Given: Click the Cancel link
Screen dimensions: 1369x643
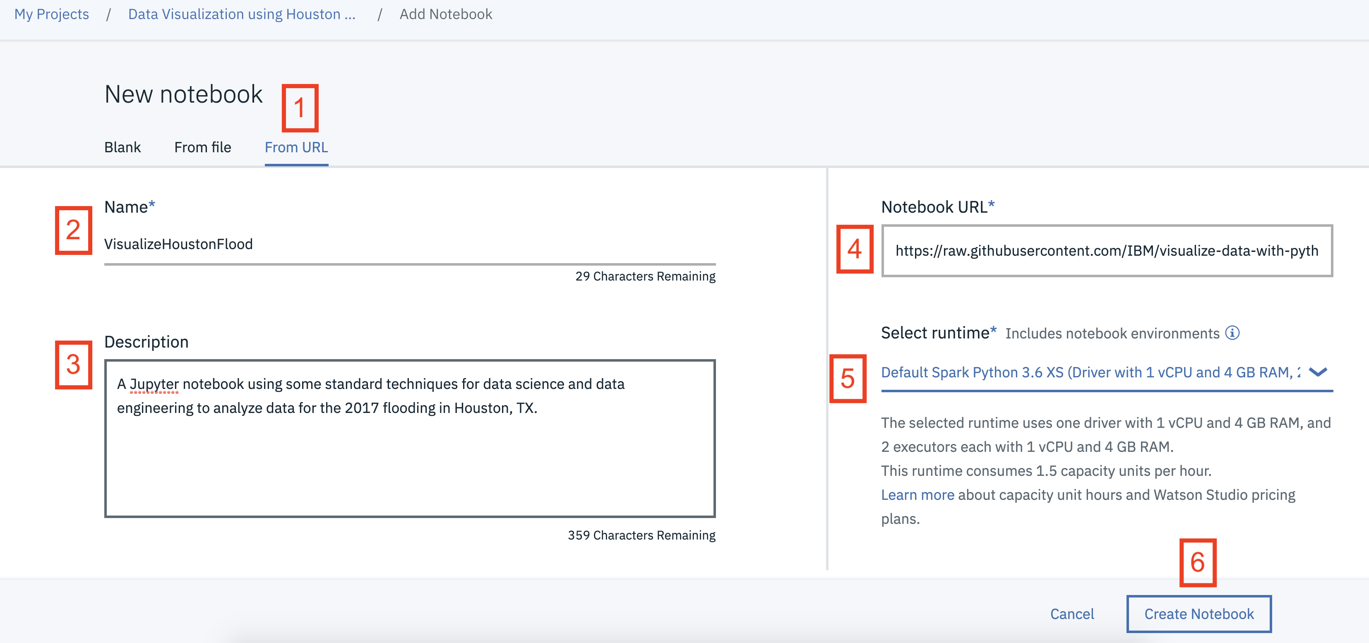Looking at the screenshot, I should pos(1071,614).
